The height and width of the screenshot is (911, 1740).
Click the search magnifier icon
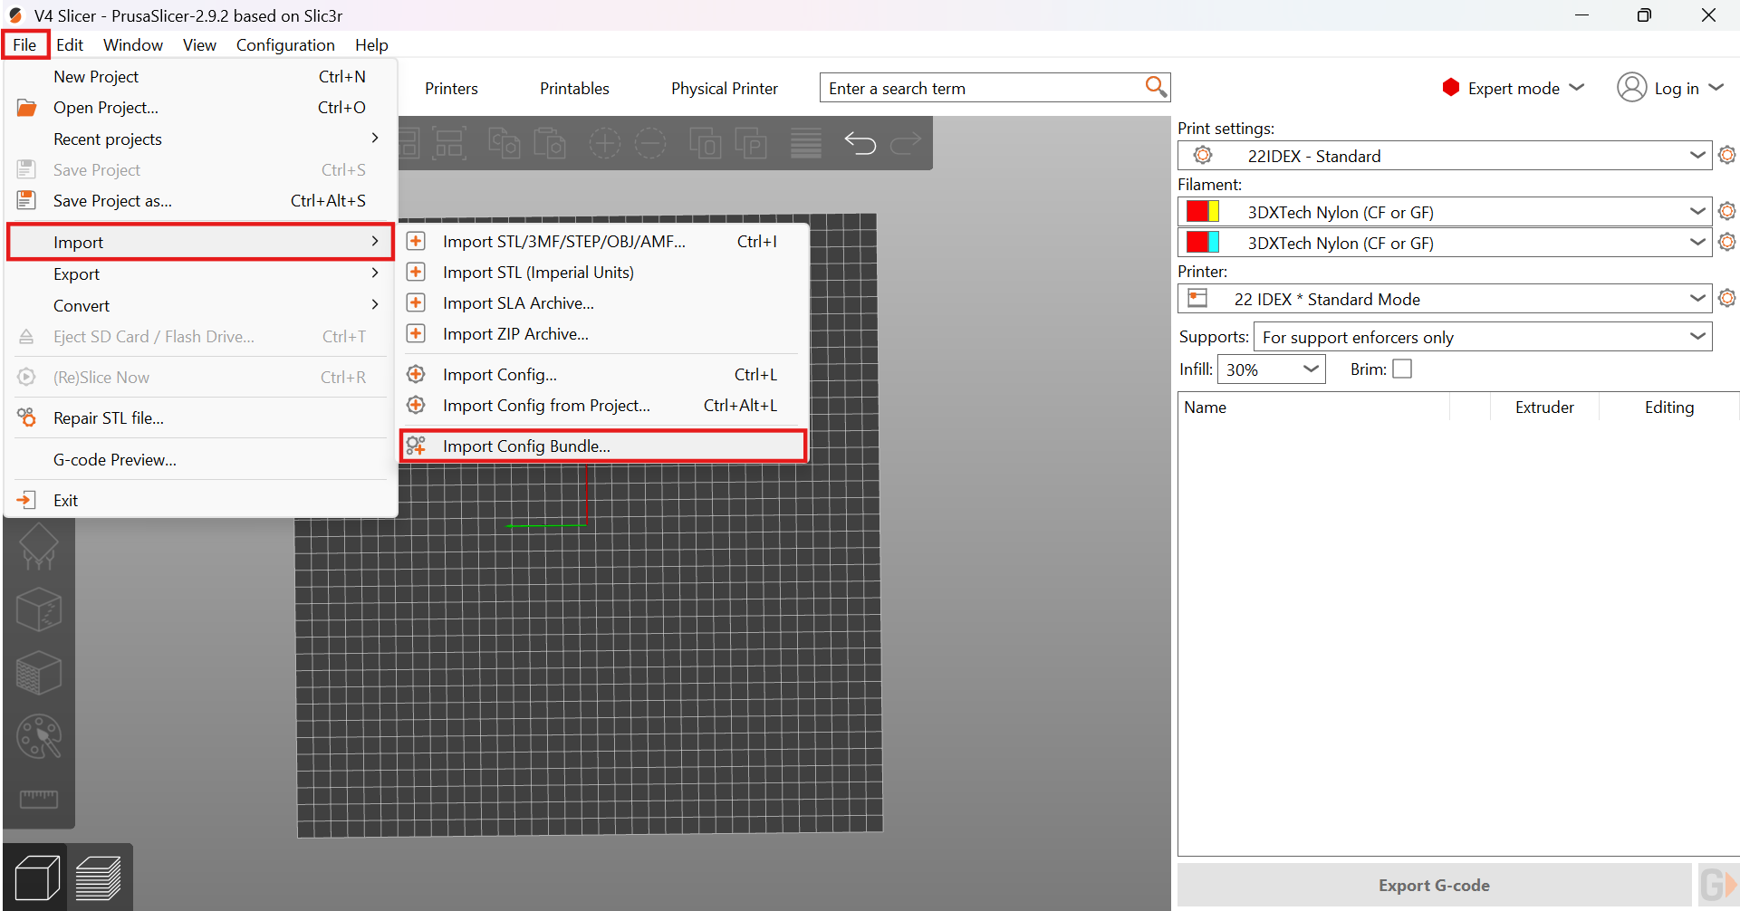pos(1156,87)
